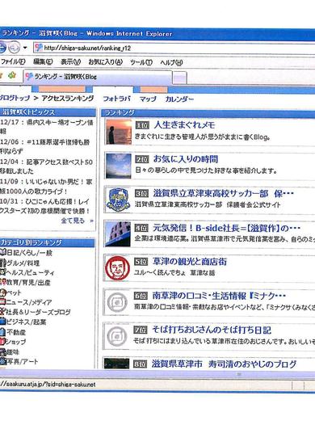Click the browser forward arrow button
The width and height of the screenshot is (315, 446).
click(x=14, y=48)
